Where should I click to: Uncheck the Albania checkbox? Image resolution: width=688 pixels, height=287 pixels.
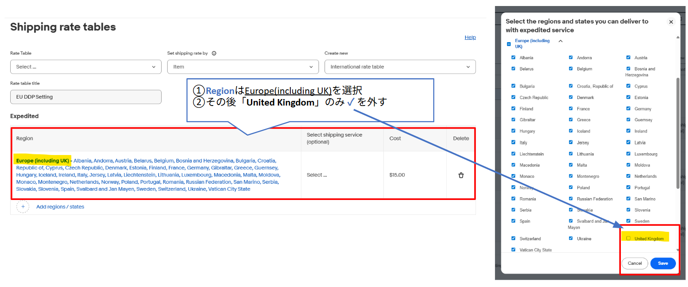tap(513, 57)
